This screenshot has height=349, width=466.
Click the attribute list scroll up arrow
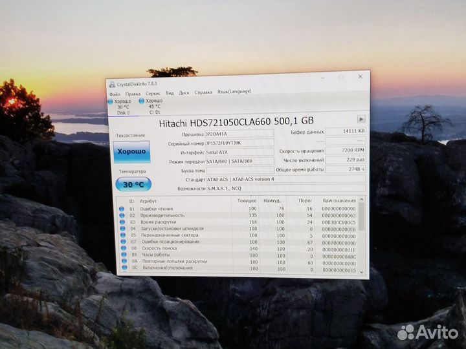coord(361,200)
